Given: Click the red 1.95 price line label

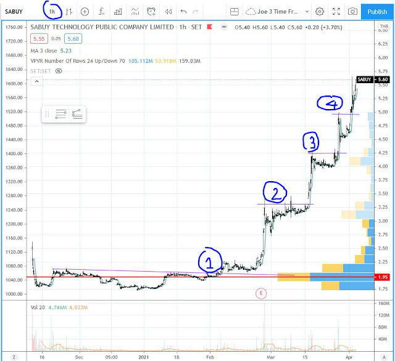Looking at the screenshot, I should coord(382,277).
